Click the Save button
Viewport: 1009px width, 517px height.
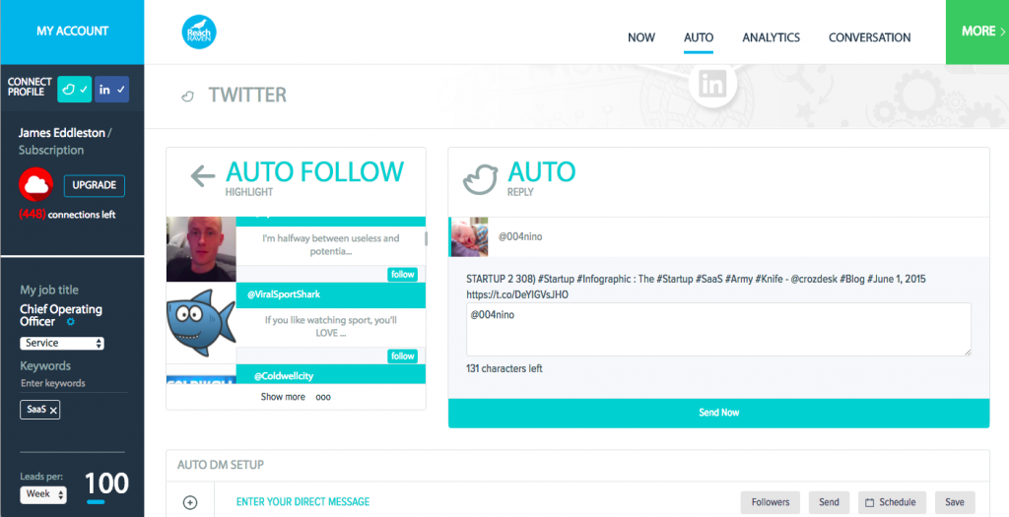click(x=955, y=502)
